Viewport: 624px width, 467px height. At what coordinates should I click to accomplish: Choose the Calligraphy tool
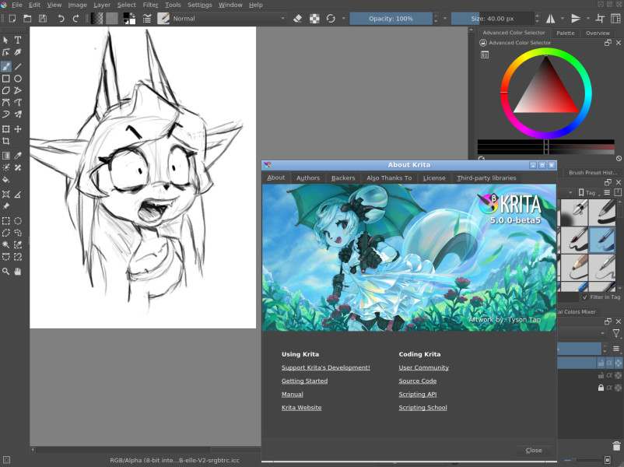point(18,52)
